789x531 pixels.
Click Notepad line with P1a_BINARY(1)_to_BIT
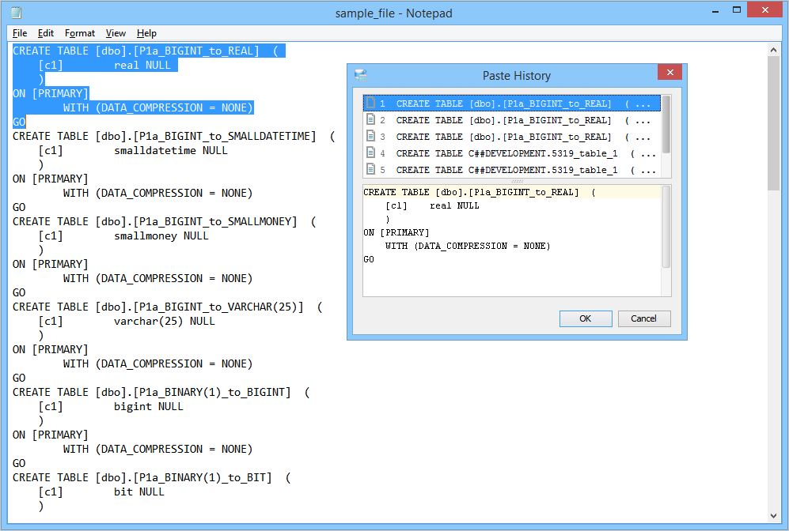tap(151, 478)
